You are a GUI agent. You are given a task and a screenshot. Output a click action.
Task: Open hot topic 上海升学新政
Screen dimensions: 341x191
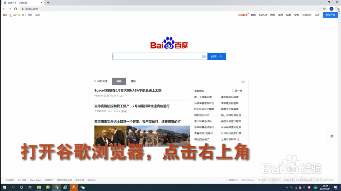(x=228, y=139)
